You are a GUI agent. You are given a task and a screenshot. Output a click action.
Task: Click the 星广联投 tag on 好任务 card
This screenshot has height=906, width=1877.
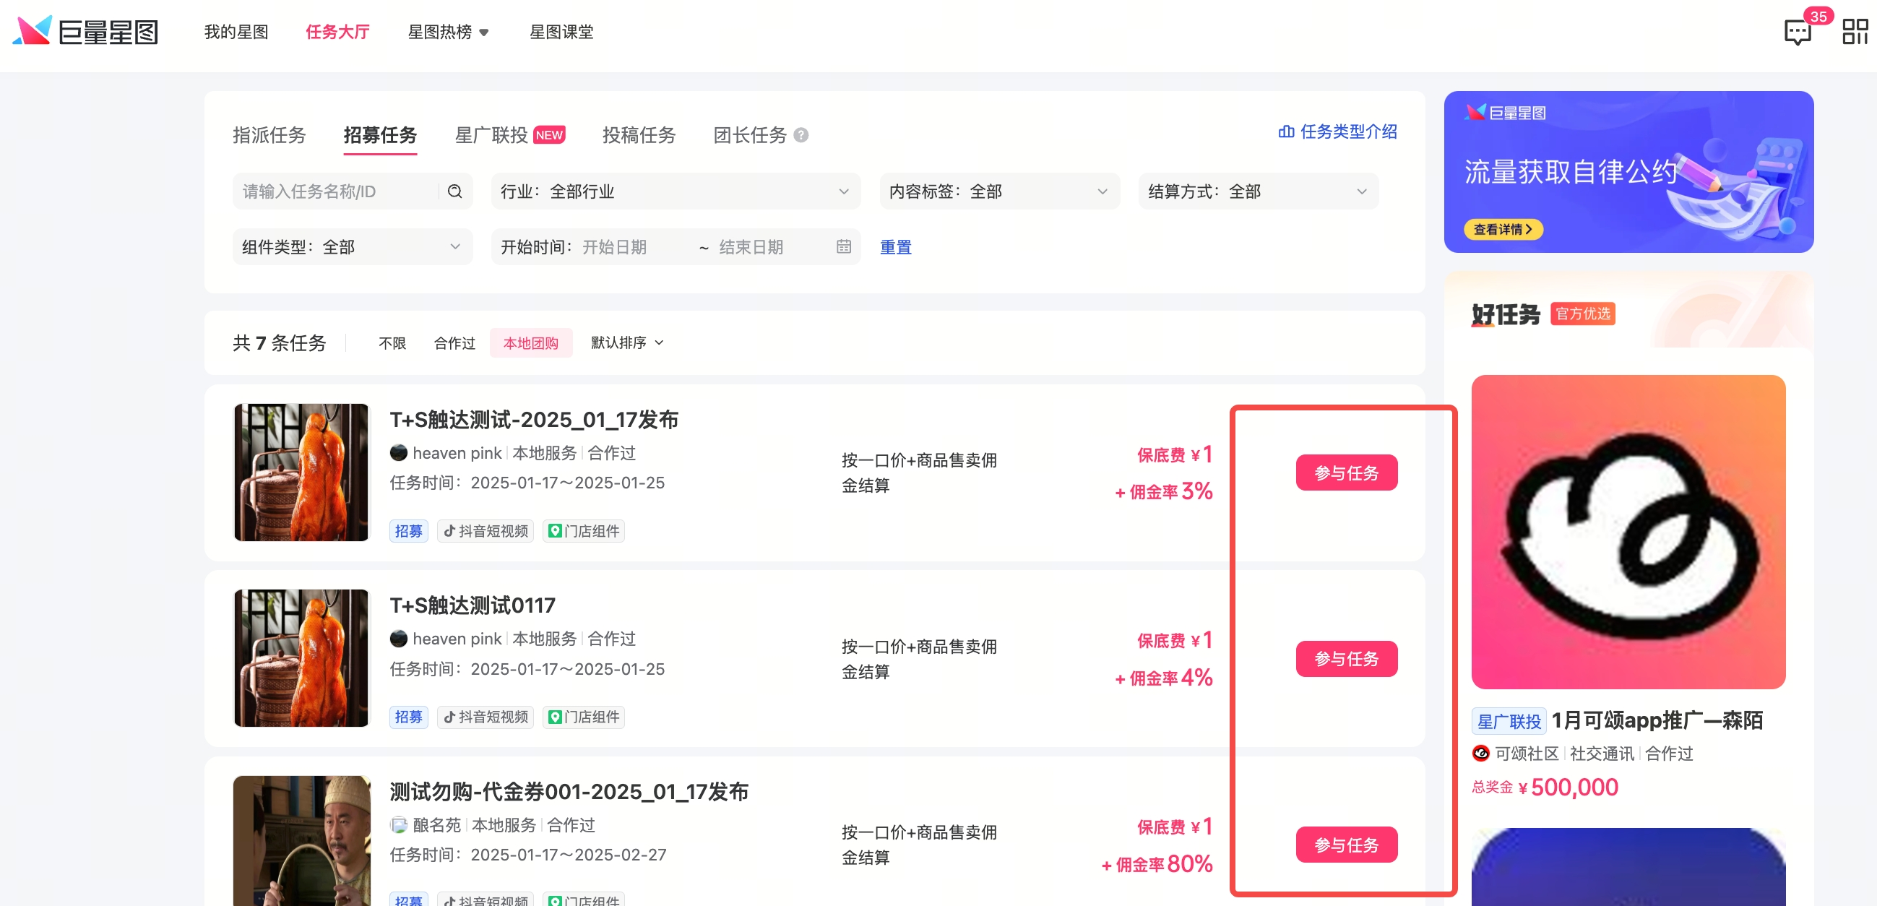click(x=1509, y=721)
